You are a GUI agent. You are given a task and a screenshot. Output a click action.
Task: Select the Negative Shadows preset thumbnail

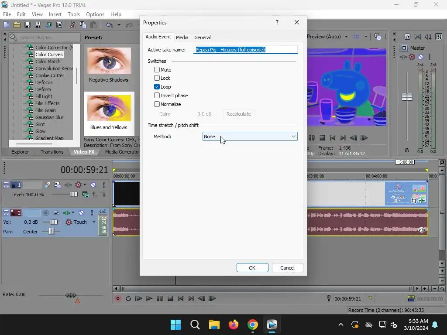(109, 61)
